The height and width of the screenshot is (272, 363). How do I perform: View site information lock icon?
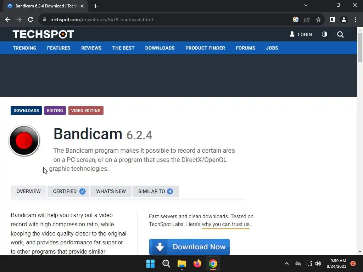click(45, 20)
